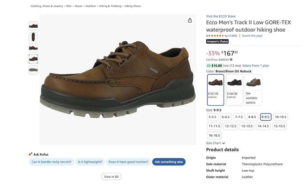
Task: Choose the top-view shoe thumbnail
Action: coord(33,37)
